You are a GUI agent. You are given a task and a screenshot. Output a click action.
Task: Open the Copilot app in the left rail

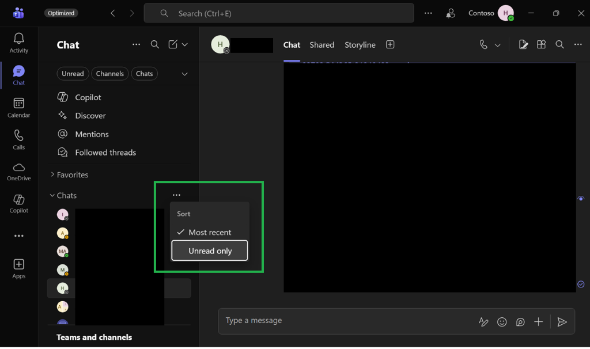[x=18, y=204]
